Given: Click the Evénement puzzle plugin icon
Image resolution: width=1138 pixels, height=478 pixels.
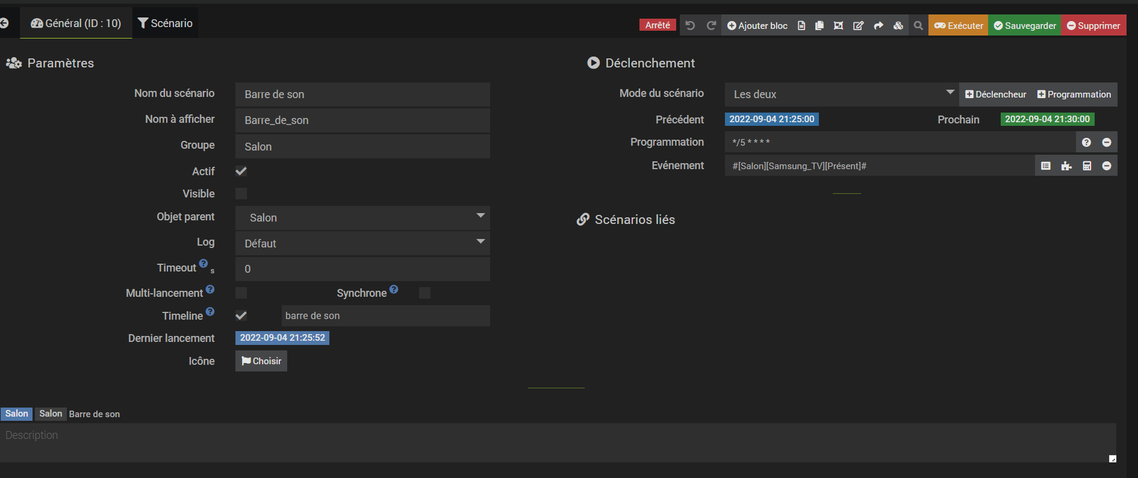Looking at the screenshot, I should (1066, 166).
